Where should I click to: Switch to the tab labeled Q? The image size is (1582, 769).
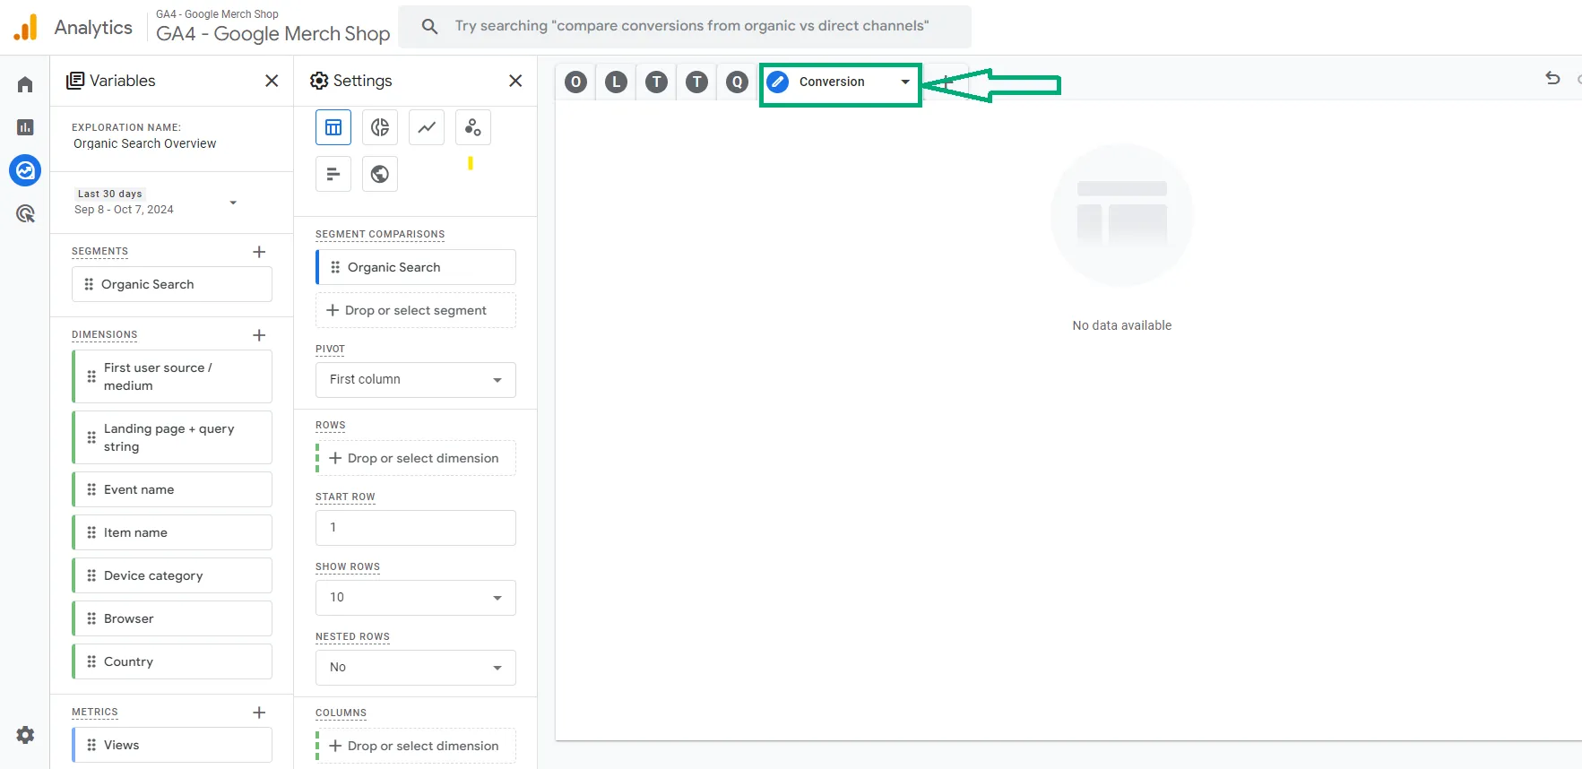point(737,82)
